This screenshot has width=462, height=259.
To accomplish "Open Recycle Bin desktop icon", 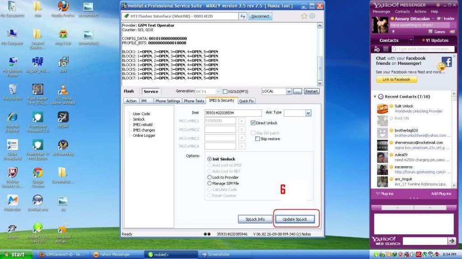I will 12,92.
